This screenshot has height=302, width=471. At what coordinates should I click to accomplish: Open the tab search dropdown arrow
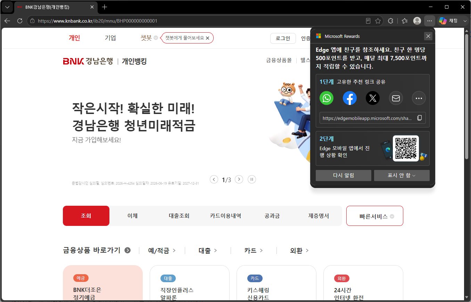point(7,7)
